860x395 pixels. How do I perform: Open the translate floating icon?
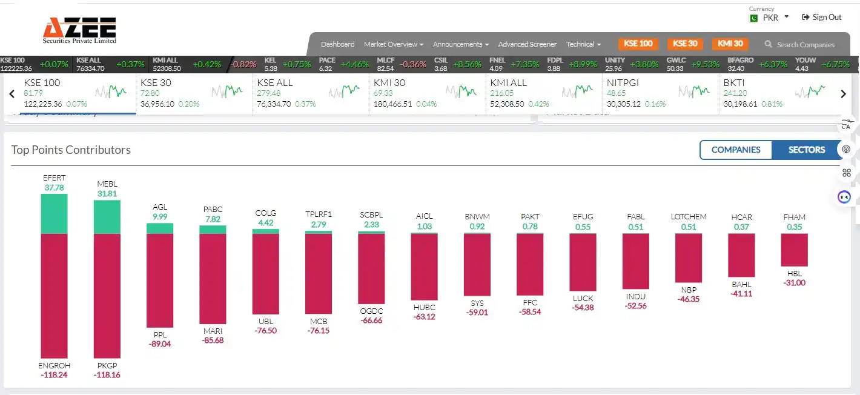coord(846,125)
